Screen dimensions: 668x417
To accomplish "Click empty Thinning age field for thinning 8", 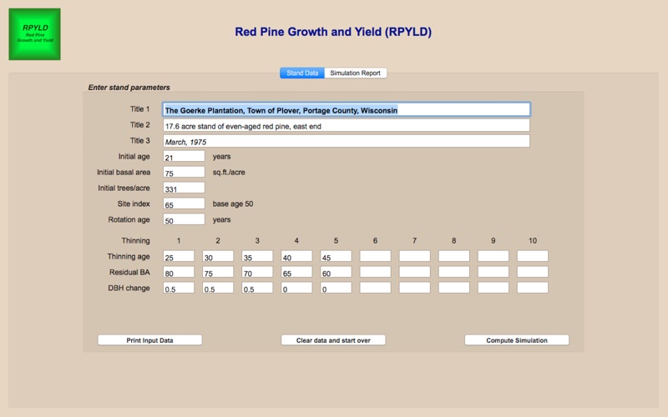I will pyautogui.click(x=454, y=256).
